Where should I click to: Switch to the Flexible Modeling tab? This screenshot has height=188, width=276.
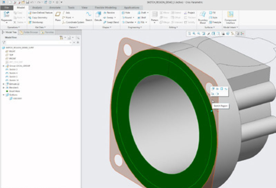pos(106,8)
